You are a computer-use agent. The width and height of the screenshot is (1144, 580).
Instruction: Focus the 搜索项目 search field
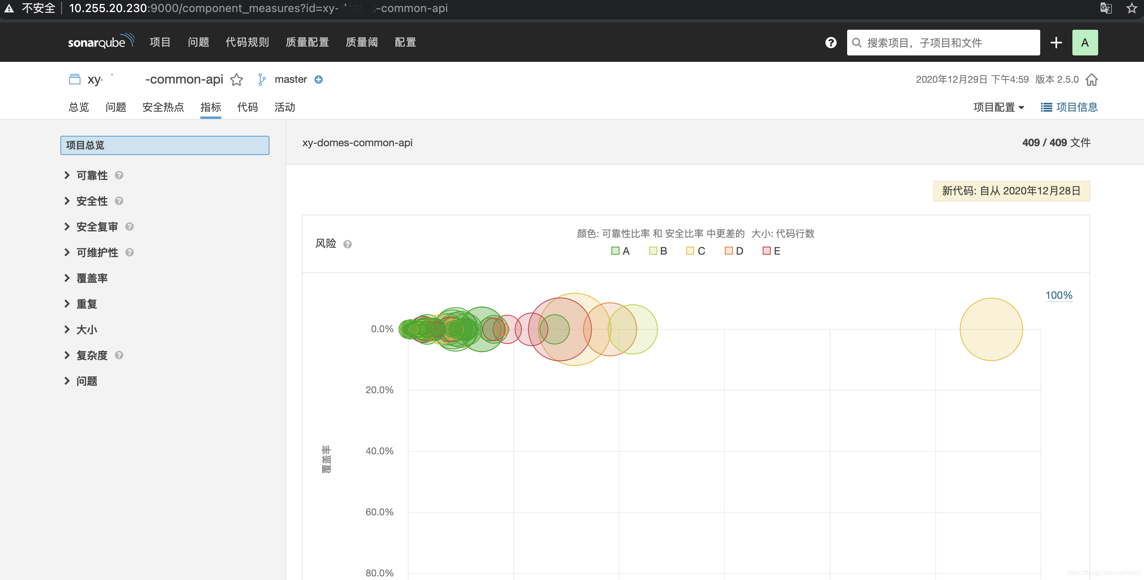(x=943, y=43)
